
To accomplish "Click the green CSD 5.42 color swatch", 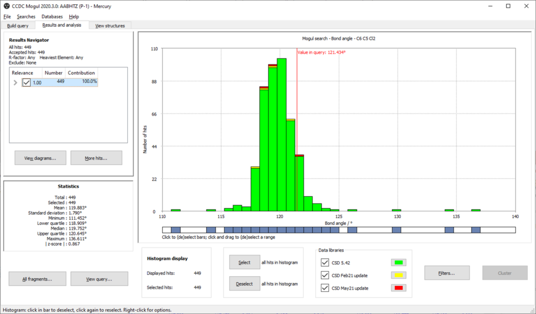I will tap(399, 263).
